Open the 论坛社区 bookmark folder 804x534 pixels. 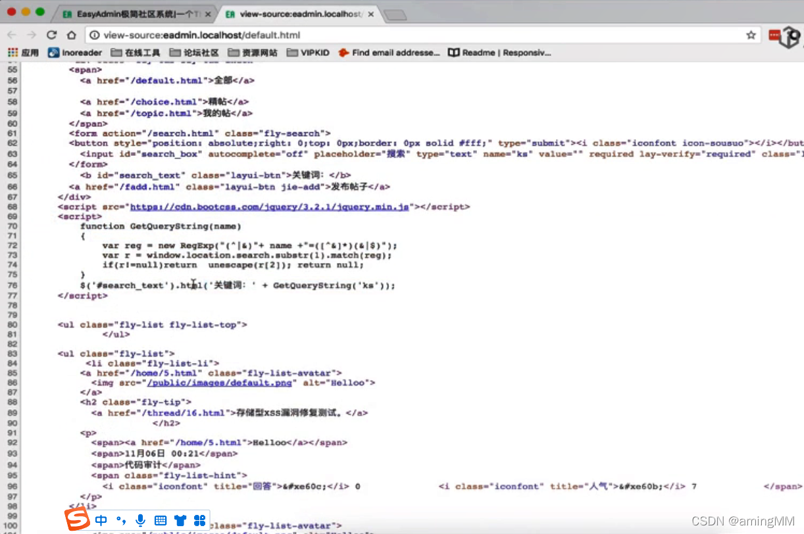(194, 53)
